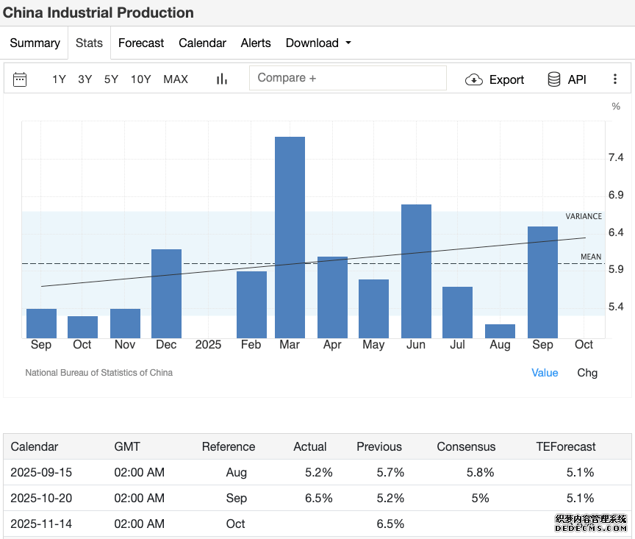Click the 5% consensus value for Sep
Screen dimensions: 635x539
click(x=480, y=498)
